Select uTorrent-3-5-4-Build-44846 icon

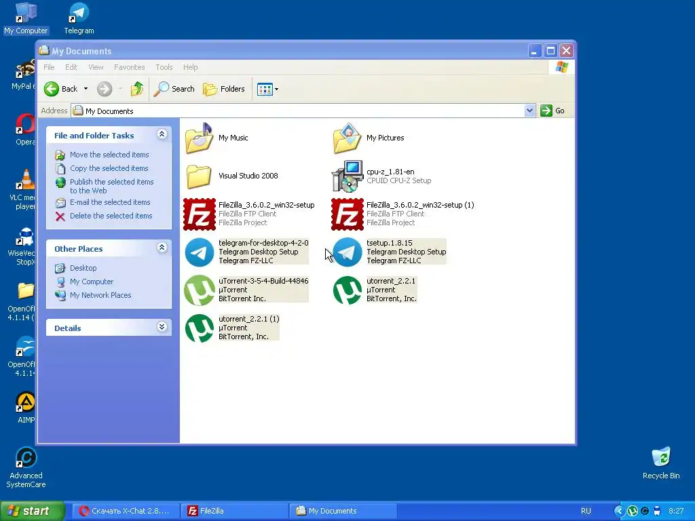tap(199, 290)
